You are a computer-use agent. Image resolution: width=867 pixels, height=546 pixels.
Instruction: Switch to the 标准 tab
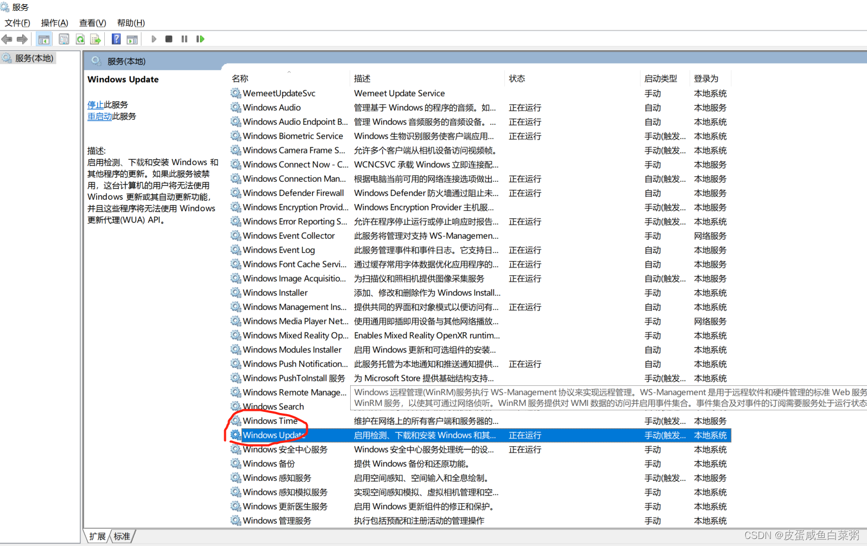point(122,536)
